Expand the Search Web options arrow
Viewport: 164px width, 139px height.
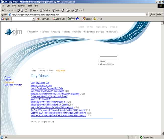click(51, 19)
